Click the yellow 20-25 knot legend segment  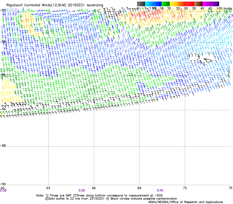coord(174,4)
